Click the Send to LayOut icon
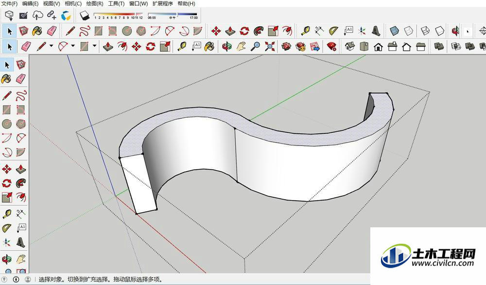 314,47
